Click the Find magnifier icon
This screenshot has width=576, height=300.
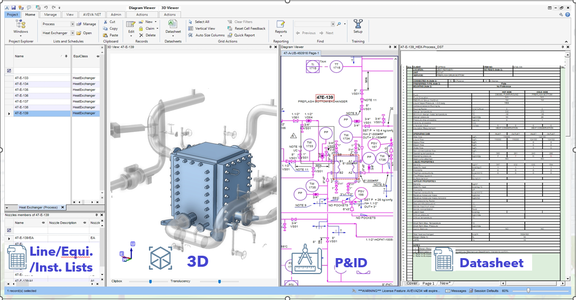[339, 24]
